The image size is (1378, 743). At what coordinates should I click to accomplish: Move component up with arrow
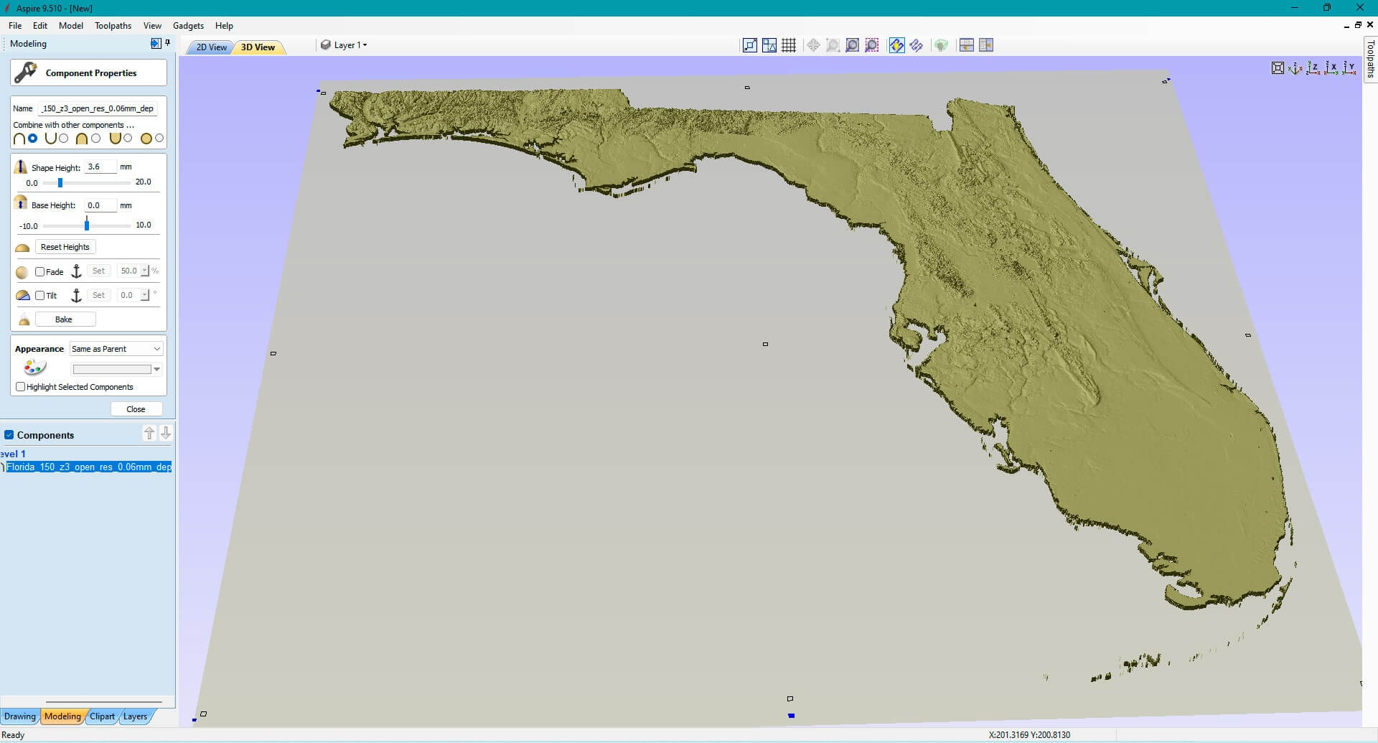pyautogui.click(x=149, y=433)
